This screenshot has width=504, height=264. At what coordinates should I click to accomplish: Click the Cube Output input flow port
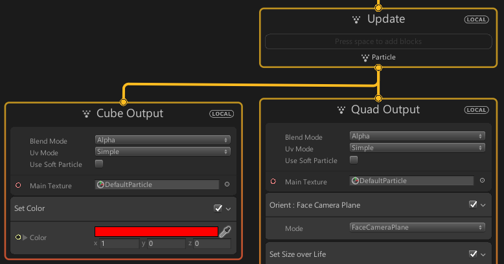click(123, 102)
